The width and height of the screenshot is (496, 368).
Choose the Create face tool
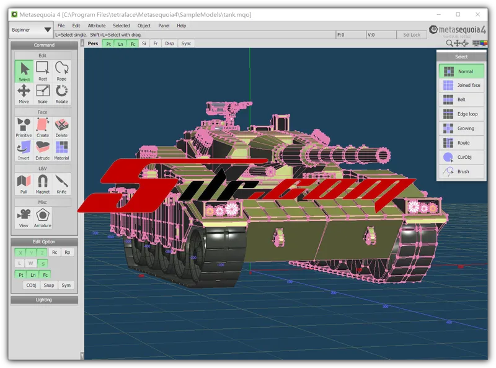pyautogui.click(x=43, y=128)
